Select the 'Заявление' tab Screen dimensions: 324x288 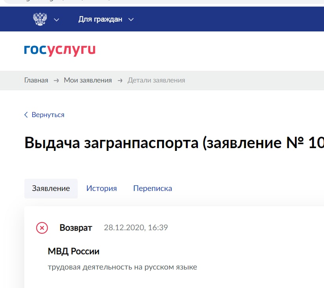[51, 189]
